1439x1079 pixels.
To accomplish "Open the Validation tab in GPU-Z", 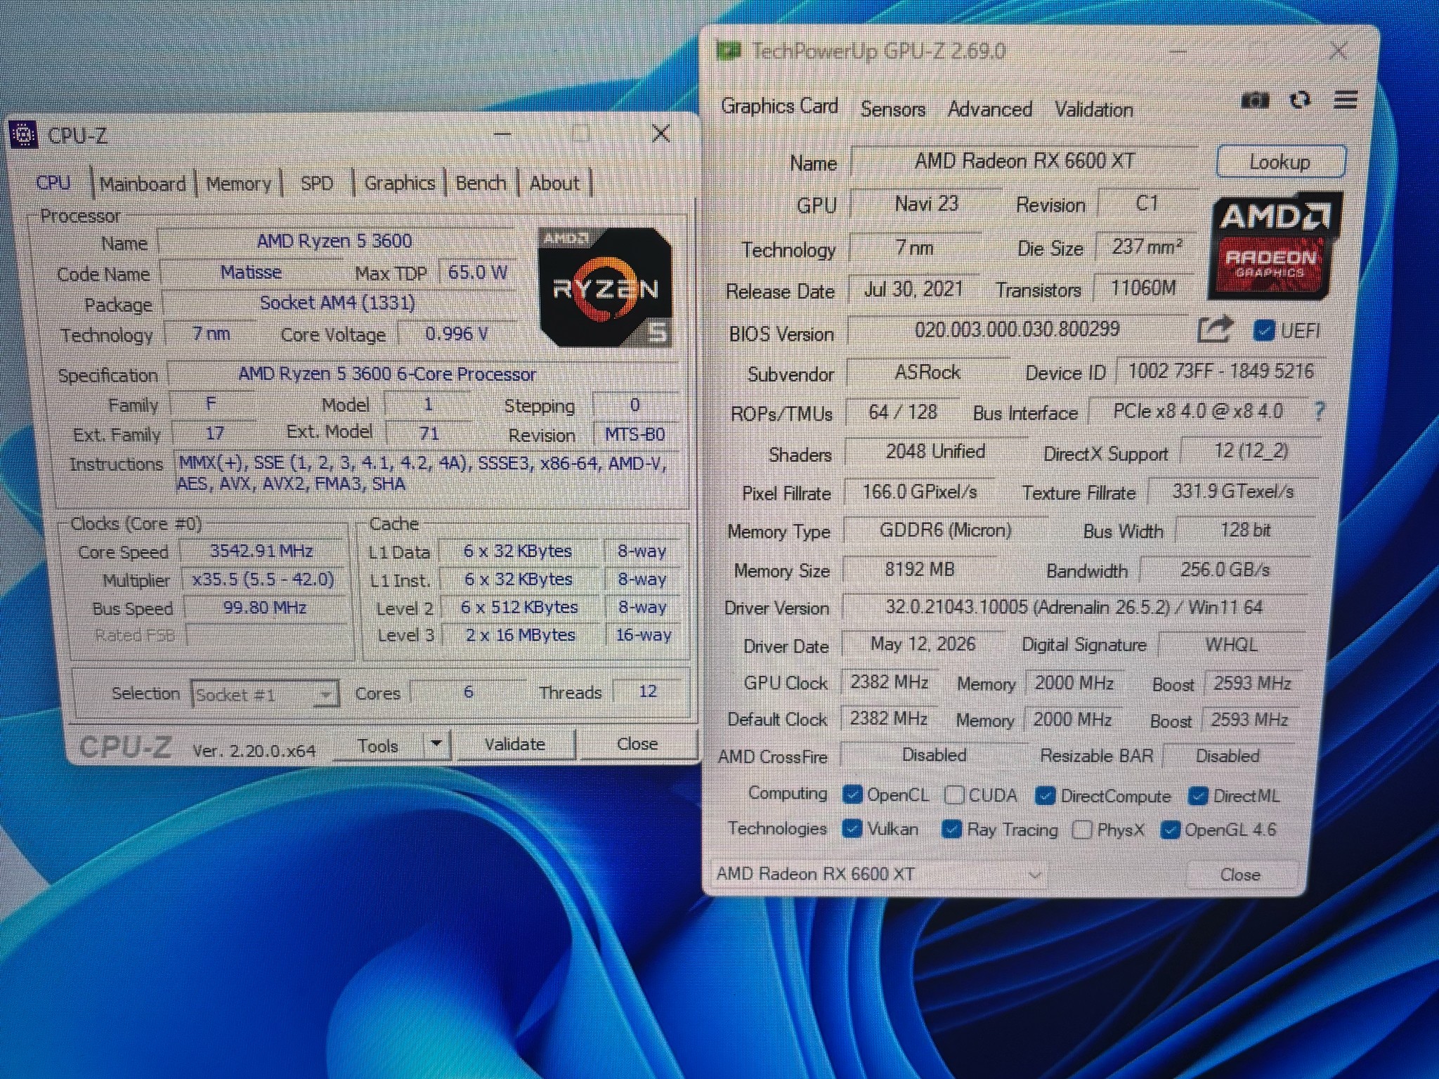I will 1093,110.
